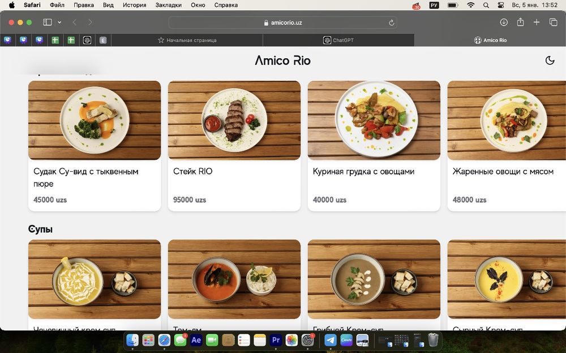Image resolution: width=566 pixels, height=353 pixels.
Task: Click the Amico Rio logo in the header
Action: [x=282, y=60]
